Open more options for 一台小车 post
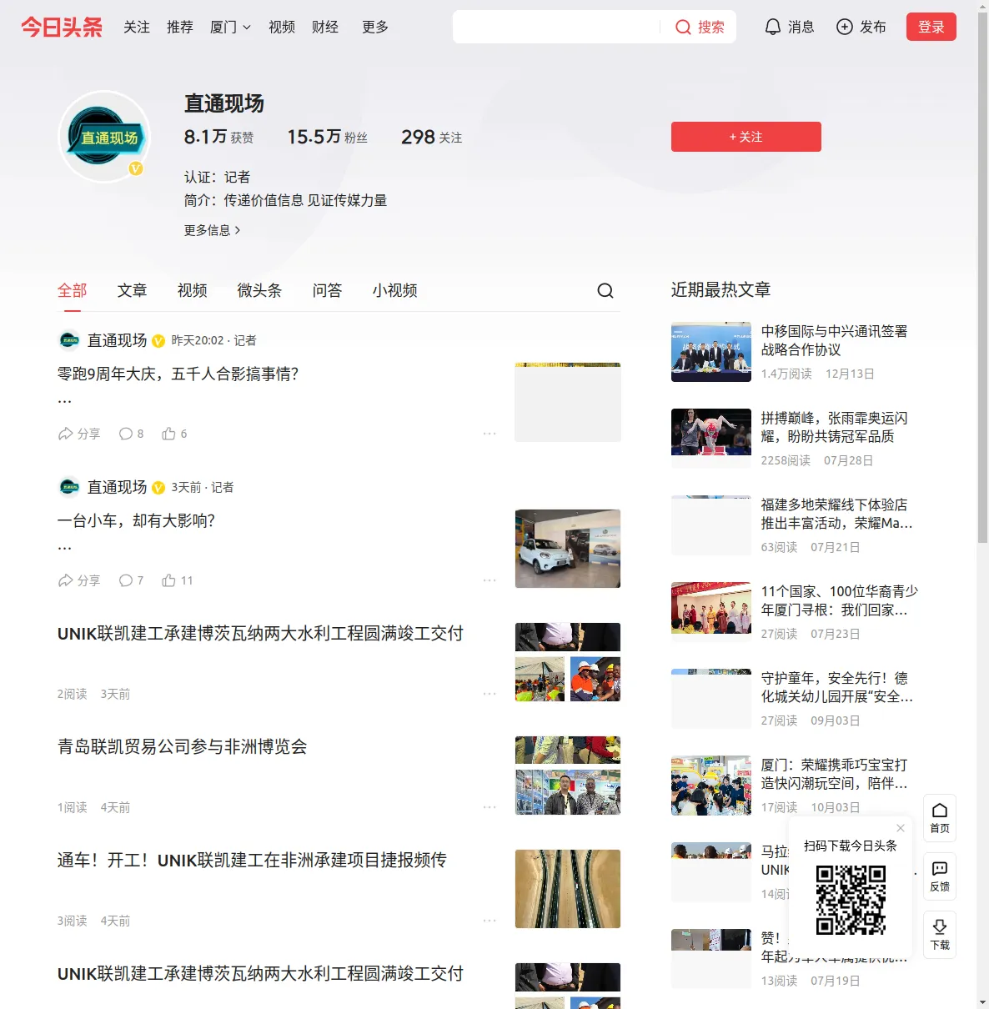Screen dimensions: 989x1009 click(x=489, y=580)
